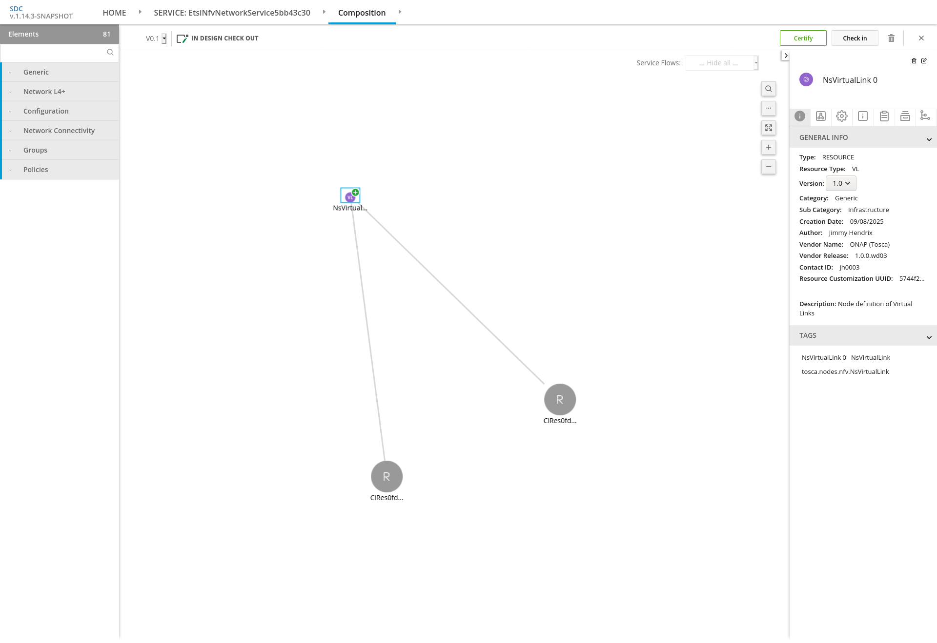Zoom in on the canvas with the plus button

[769, 147]
